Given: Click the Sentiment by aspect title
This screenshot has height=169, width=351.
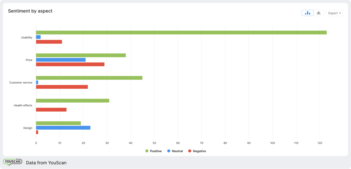Looking at the screenshot, I should coord(30,11).
